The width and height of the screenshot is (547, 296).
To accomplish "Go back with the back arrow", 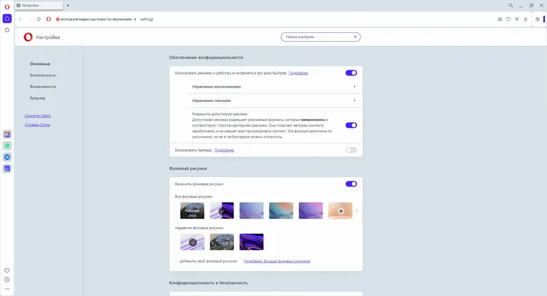I will point(21,19).
